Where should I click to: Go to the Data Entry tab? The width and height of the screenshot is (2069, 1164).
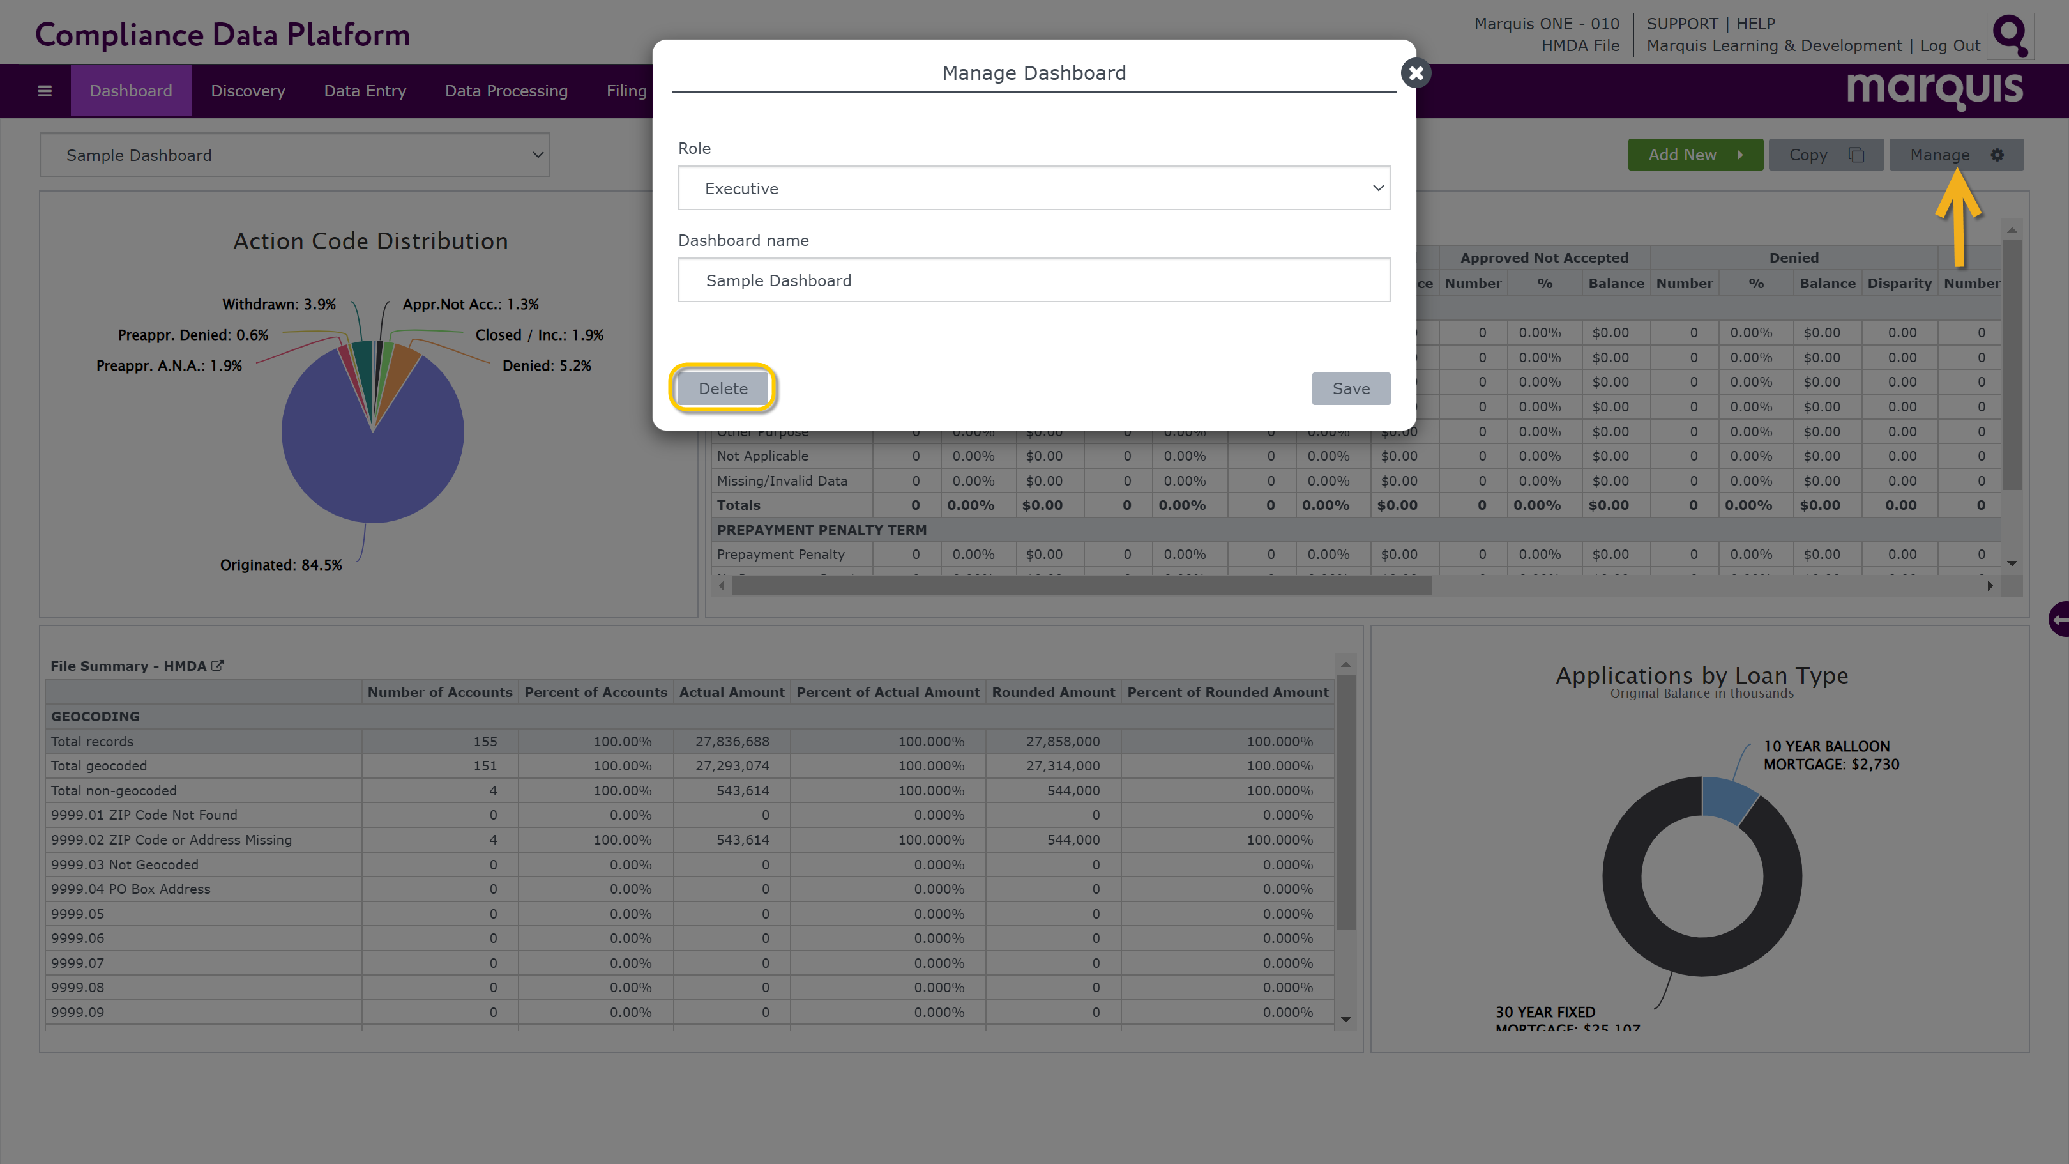(365, 91)
